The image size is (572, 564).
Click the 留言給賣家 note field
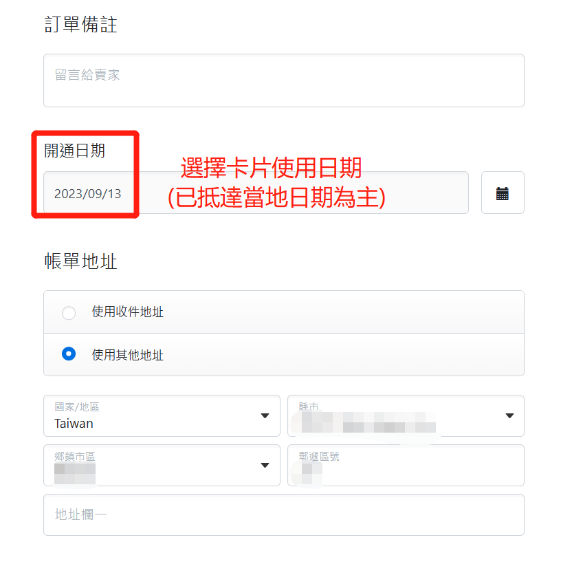(284, 80)
